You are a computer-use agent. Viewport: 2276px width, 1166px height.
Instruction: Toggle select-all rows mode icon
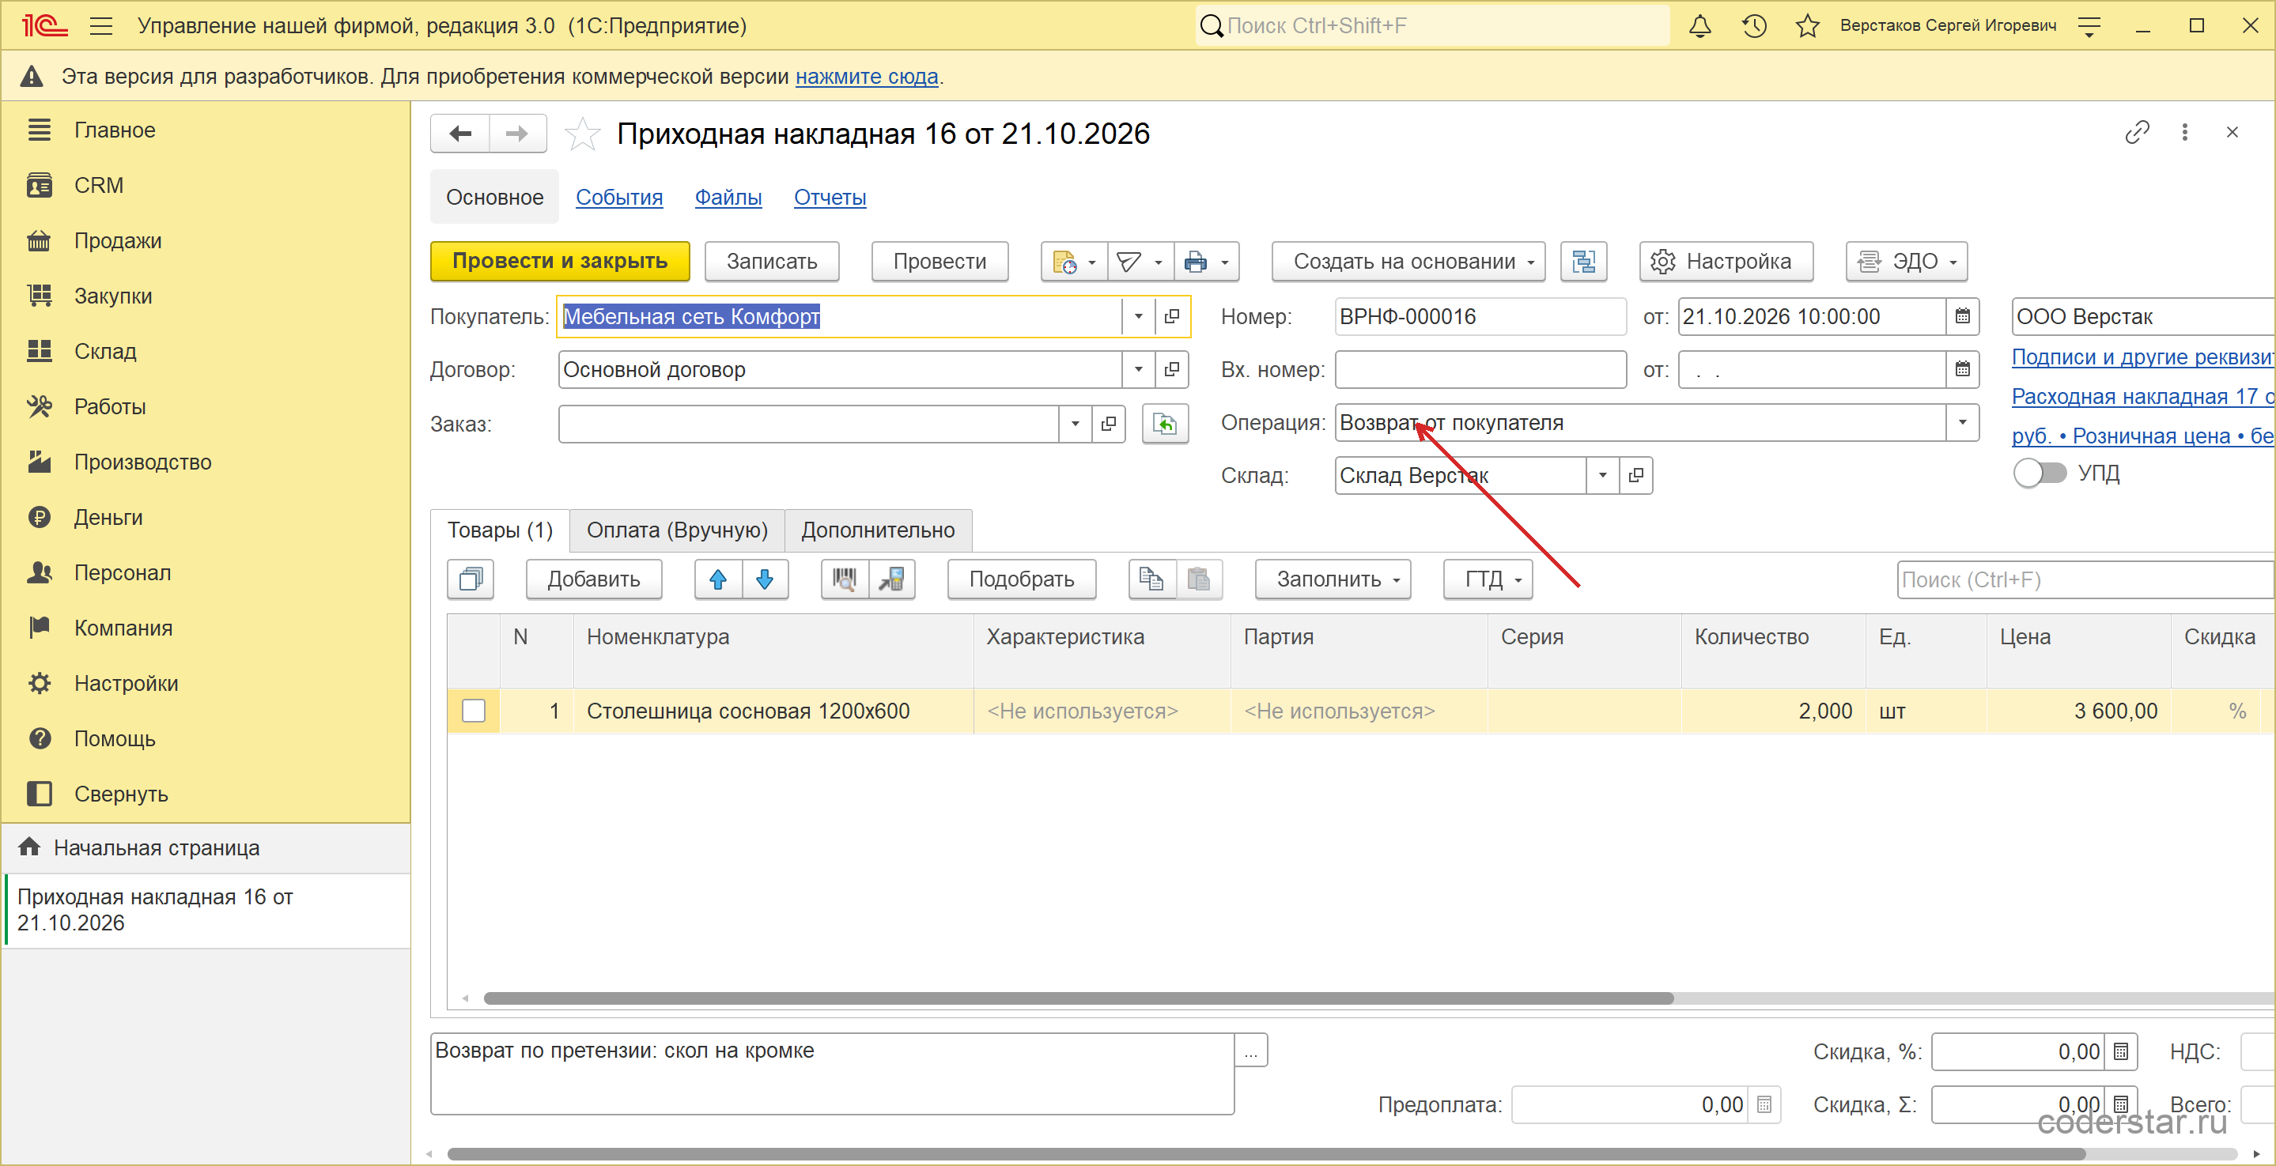[470, 579]
